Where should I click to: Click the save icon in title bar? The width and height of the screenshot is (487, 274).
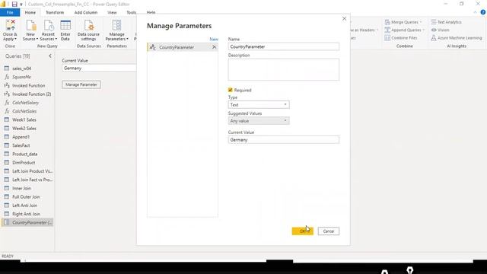pos(14,4)
